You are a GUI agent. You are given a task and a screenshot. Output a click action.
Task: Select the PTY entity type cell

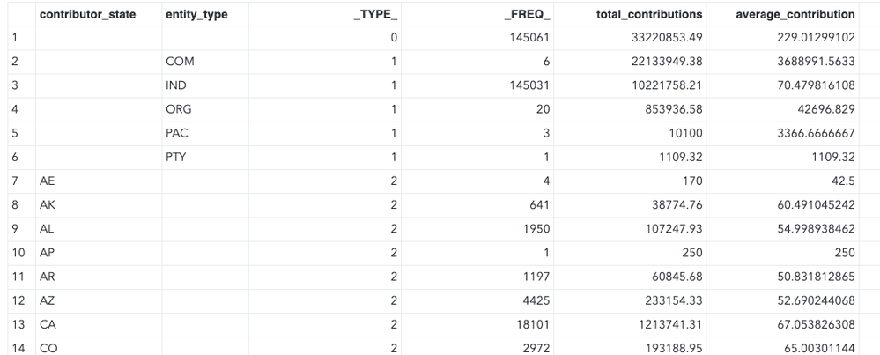click(177, 158)
